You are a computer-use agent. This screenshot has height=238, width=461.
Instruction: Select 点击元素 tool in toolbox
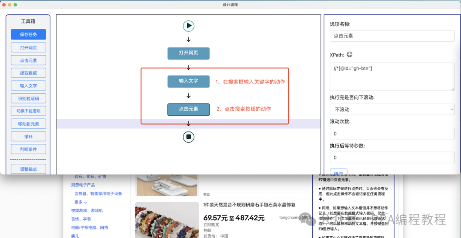coord(29,60)
